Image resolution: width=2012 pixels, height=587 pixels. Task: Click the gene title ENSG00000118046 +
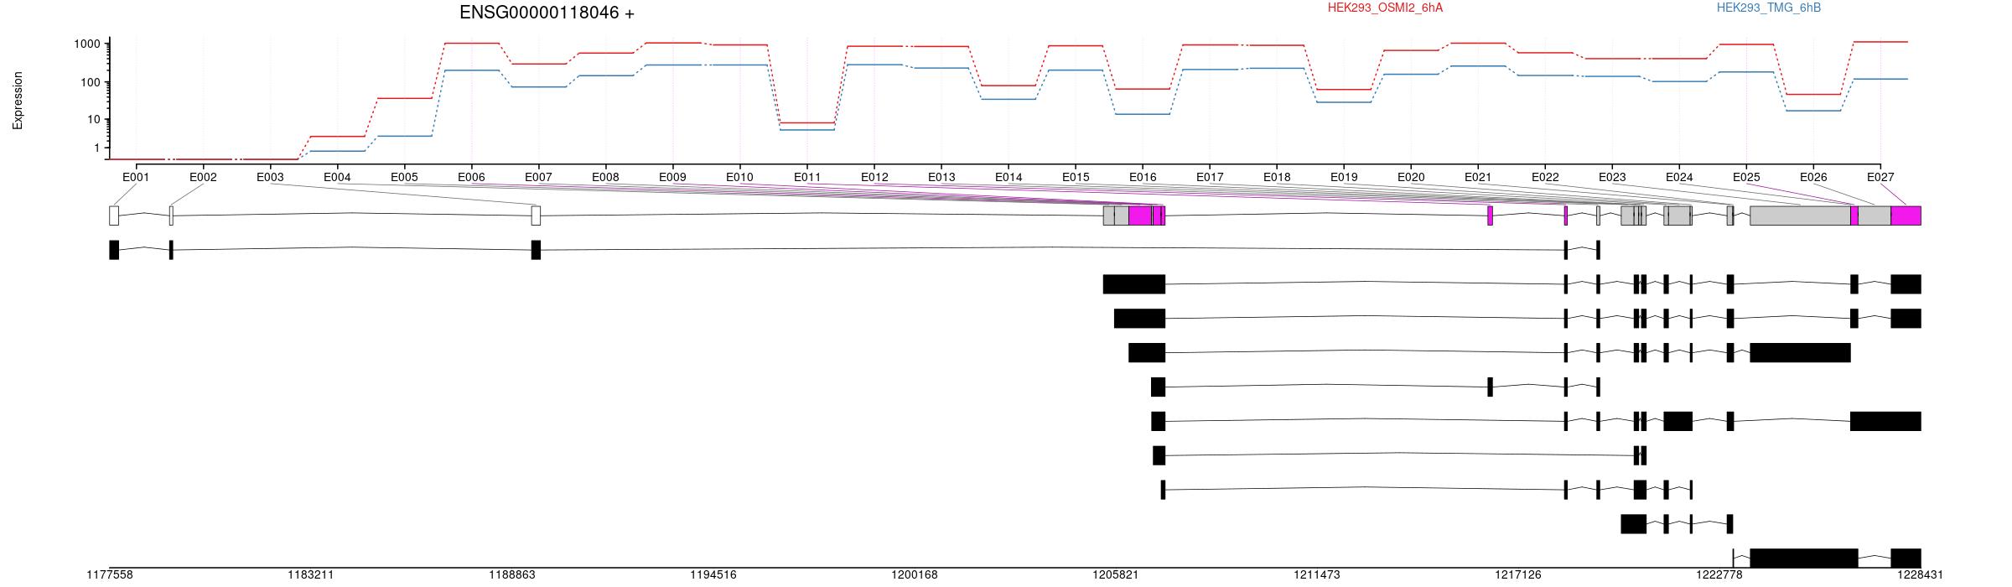(547, 13)
